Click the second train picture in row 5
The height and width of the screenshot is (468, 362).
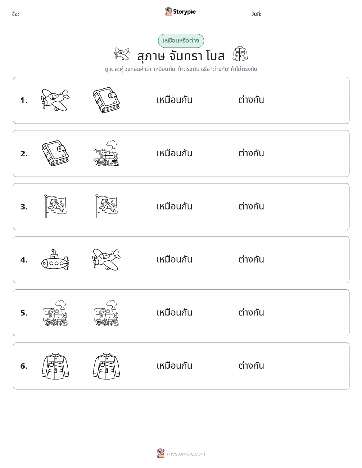point(107,313)
